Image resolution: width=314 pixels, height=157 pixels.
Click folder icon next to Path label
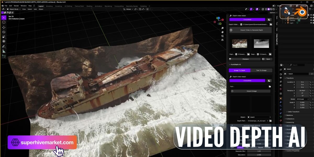click(x=270, y=86)
